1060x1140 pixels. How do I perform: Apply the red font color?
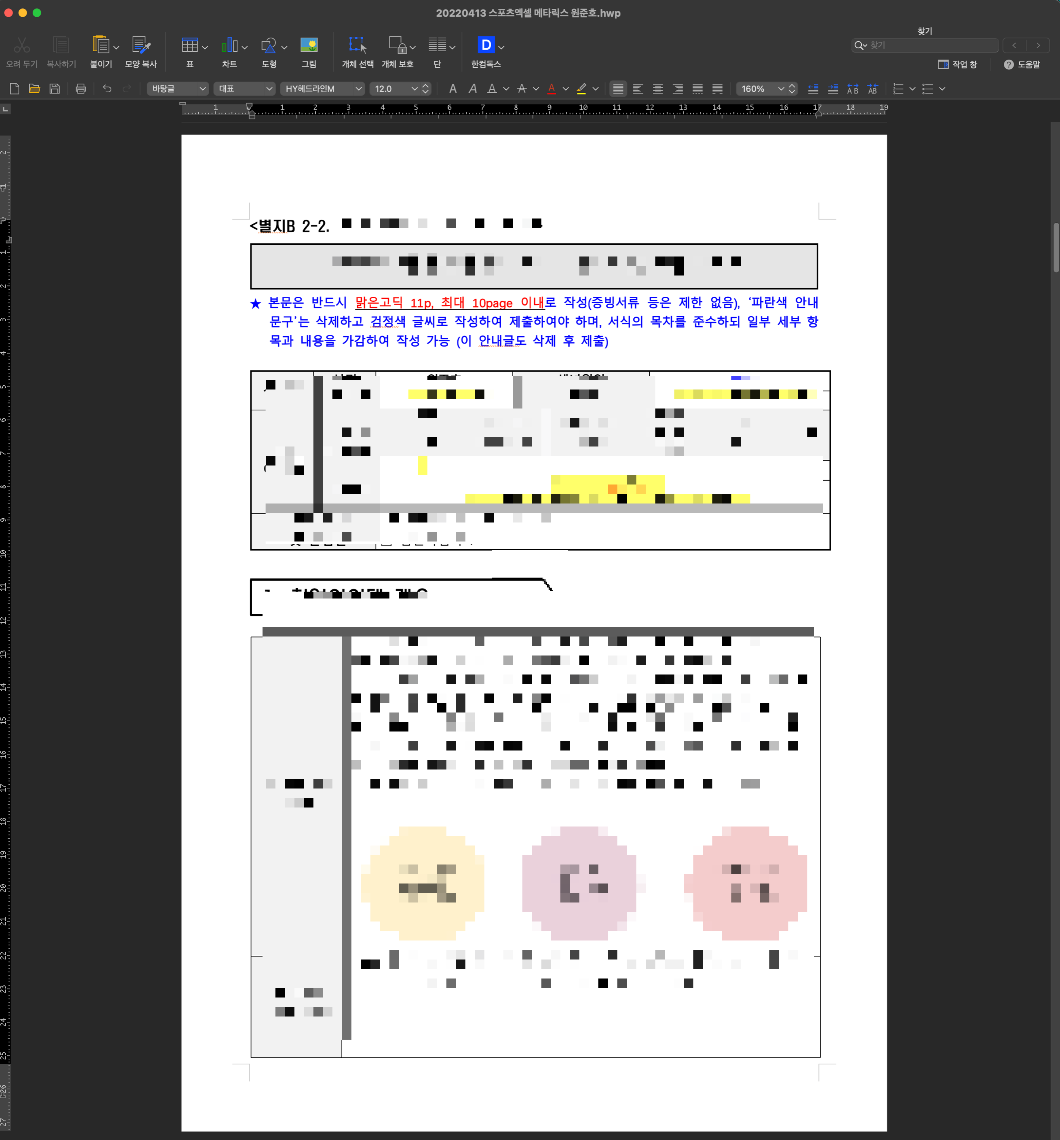[x=552, y=88]
